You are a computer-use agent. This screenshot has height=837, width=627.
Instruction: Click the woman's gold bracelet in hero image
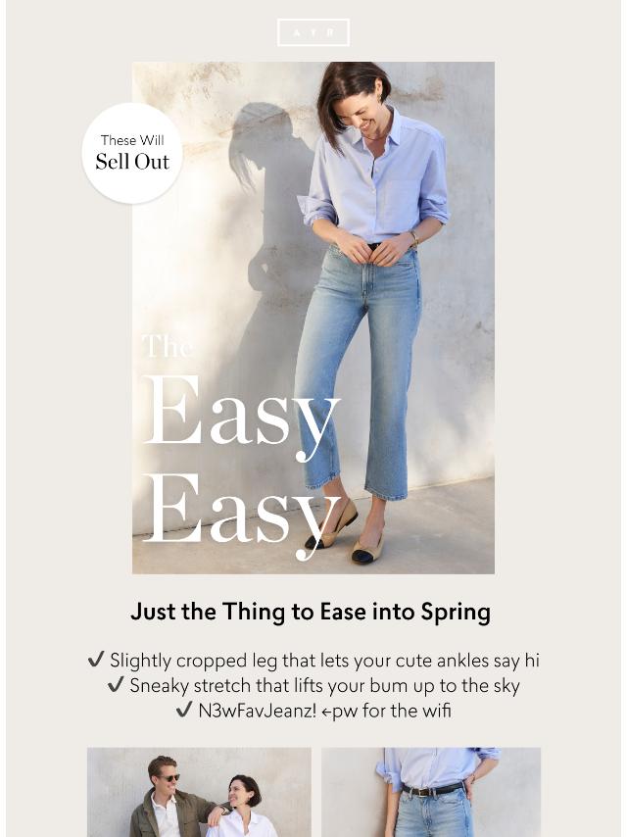[414, 238]
